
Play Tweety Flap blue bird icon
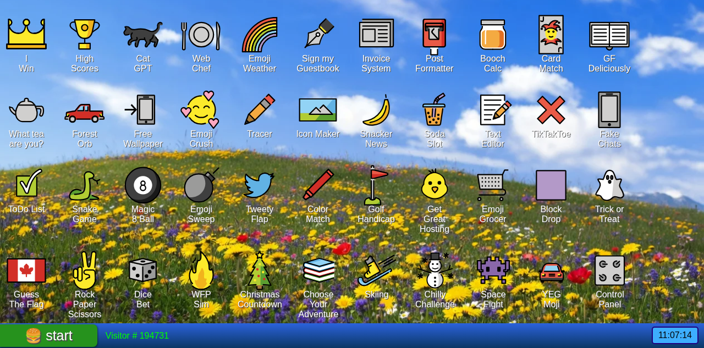(260, 185)
